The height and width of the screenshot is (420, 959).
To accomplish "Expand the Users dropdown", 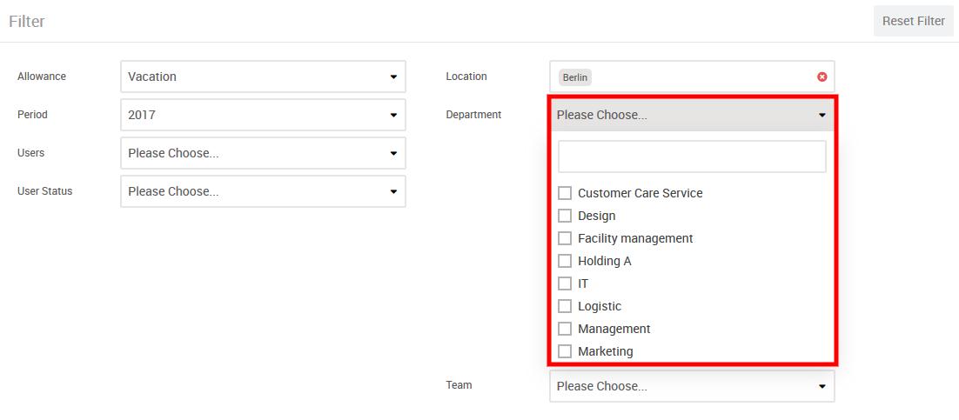I will click(263, 153).
